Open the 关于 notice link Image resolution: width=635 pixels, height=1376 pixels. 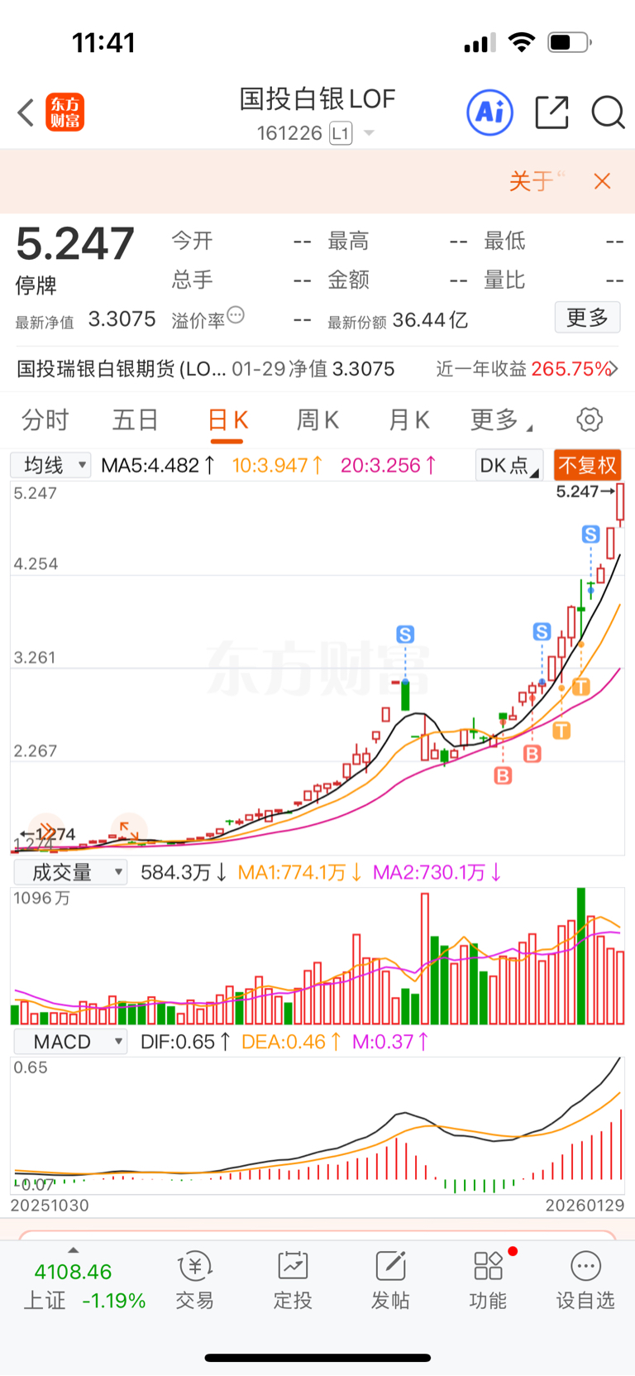(x=537, y=181)
